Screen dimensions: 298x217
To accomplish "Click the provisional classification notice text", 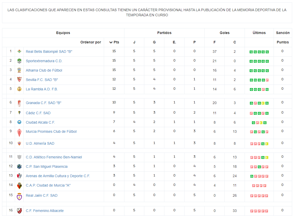I will coord(147,12).
